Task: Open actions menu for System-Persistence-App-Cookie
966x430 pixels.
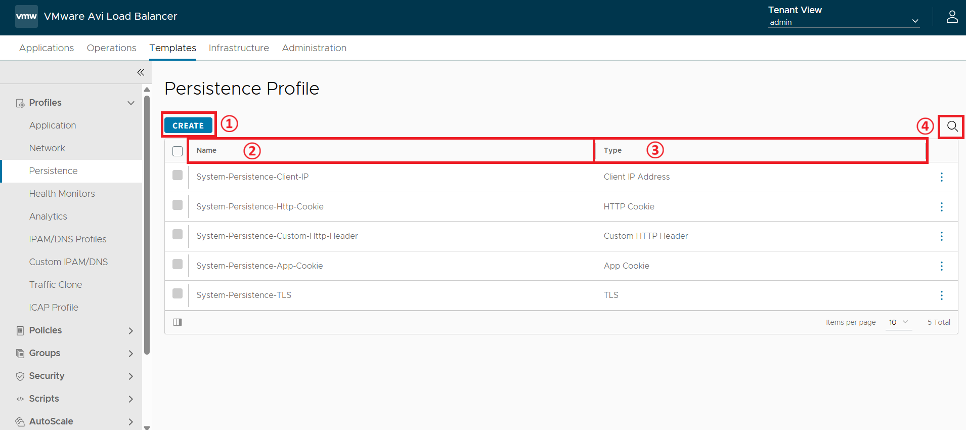Action: [x=941, y=266]
